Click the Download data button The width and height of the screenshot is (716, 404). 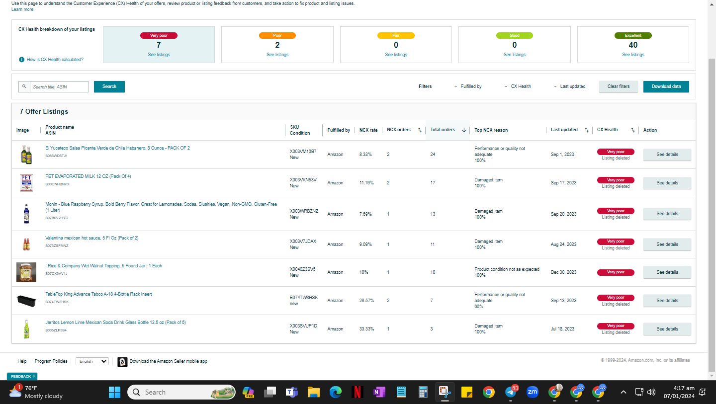(666, 86)
